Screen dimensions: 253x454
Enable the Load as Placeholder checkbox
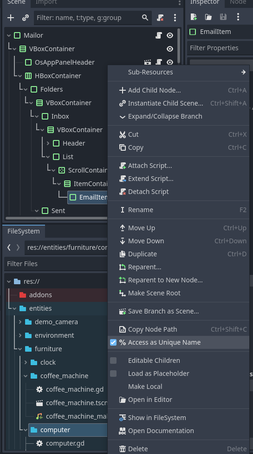click(113, 374)
